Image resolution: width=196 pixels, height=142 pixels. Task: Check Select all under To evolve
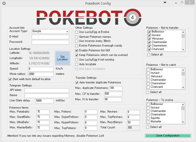click(148, 127)
